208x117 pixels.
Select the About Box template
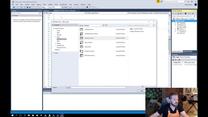click(x=104, y=47)
